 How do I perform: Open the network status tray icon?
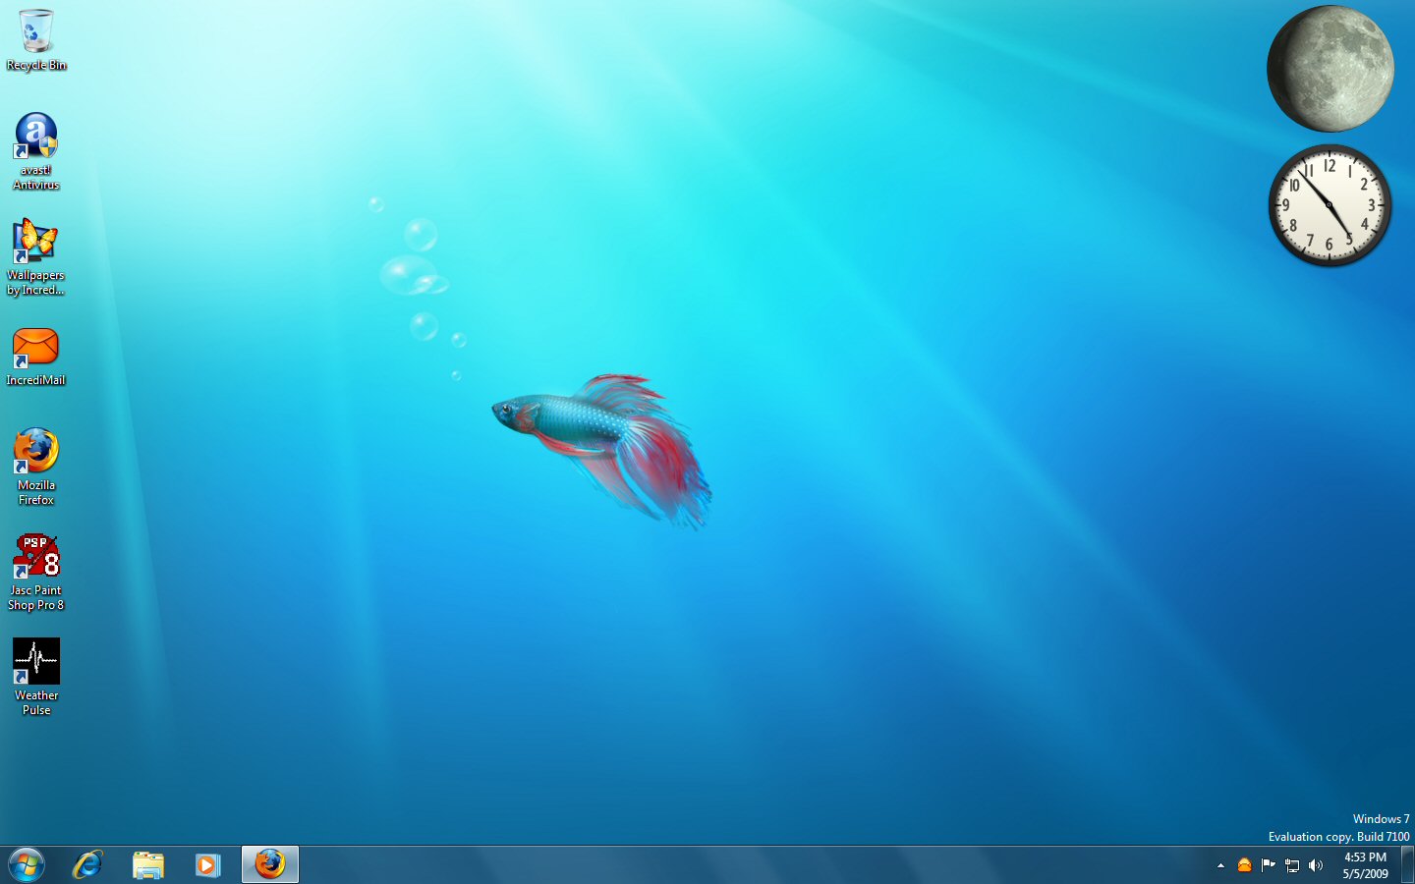(1292, 865)
